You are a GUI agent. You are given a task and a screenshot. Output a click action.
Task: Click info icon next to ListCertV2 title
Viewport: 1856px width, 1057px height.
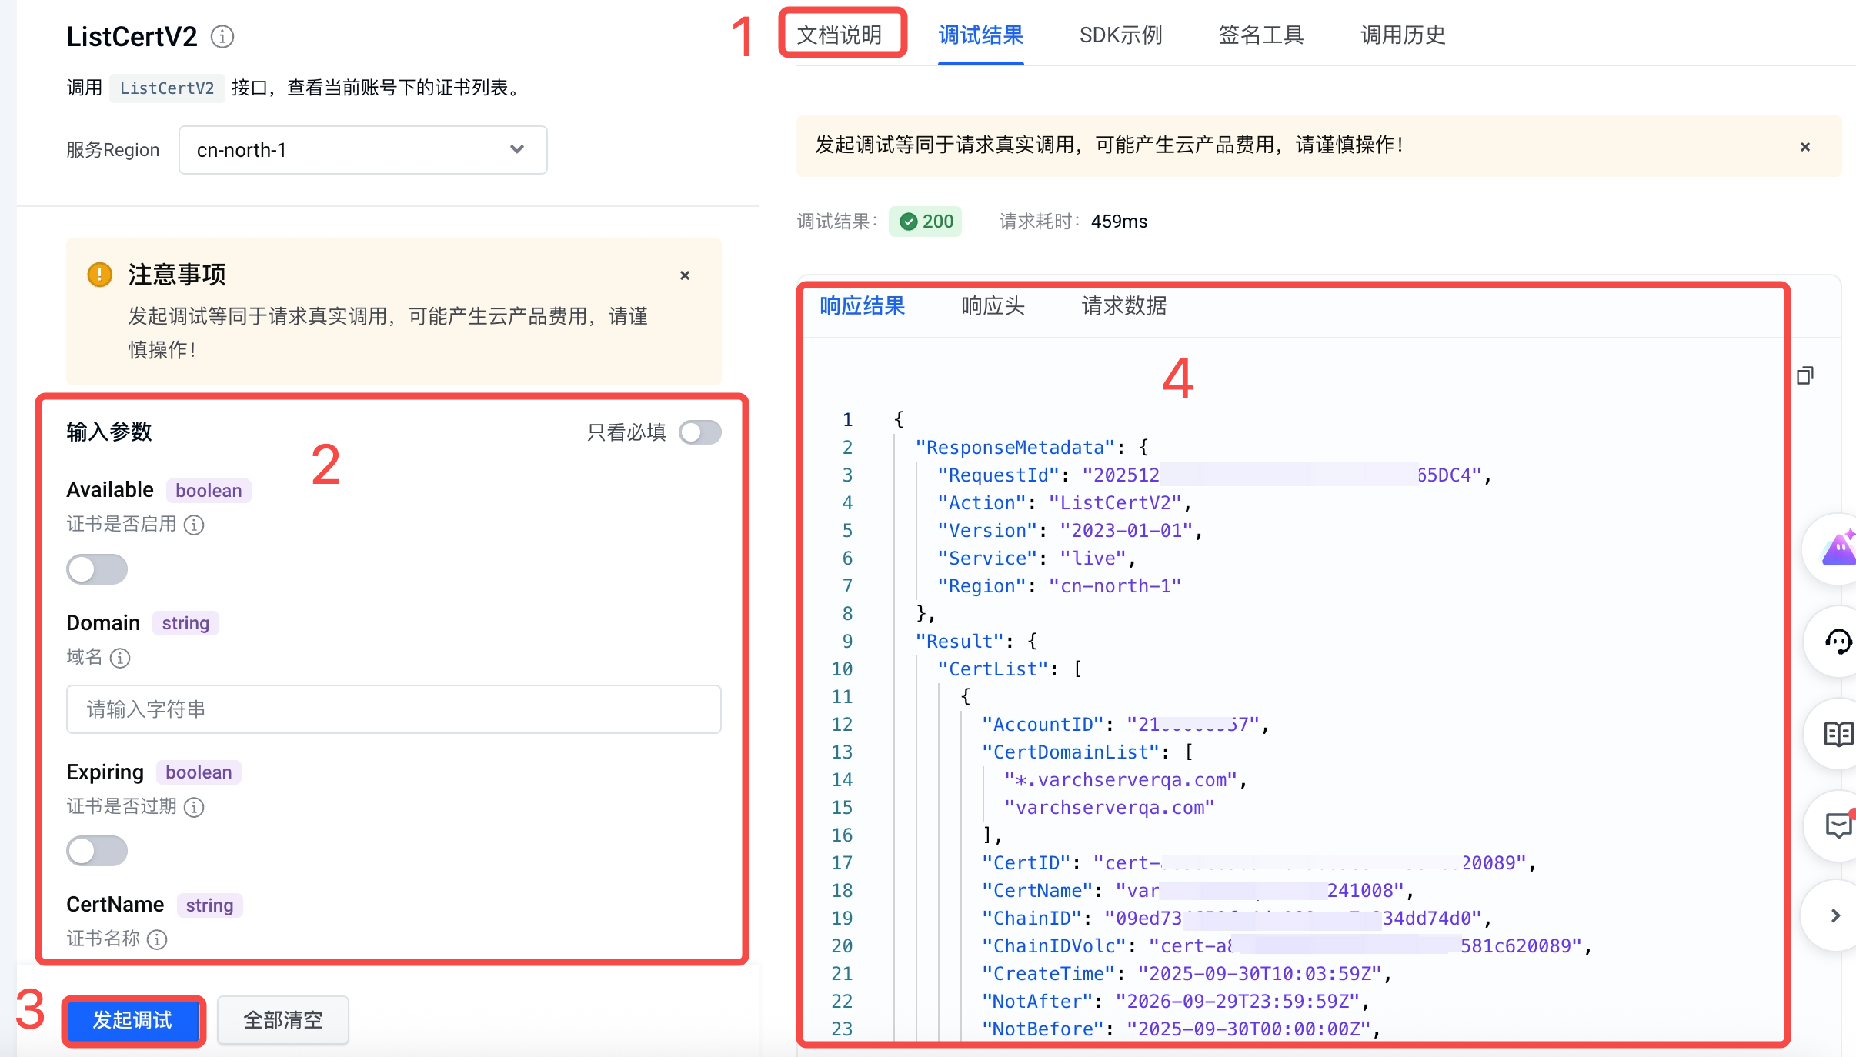click(222, 36)
